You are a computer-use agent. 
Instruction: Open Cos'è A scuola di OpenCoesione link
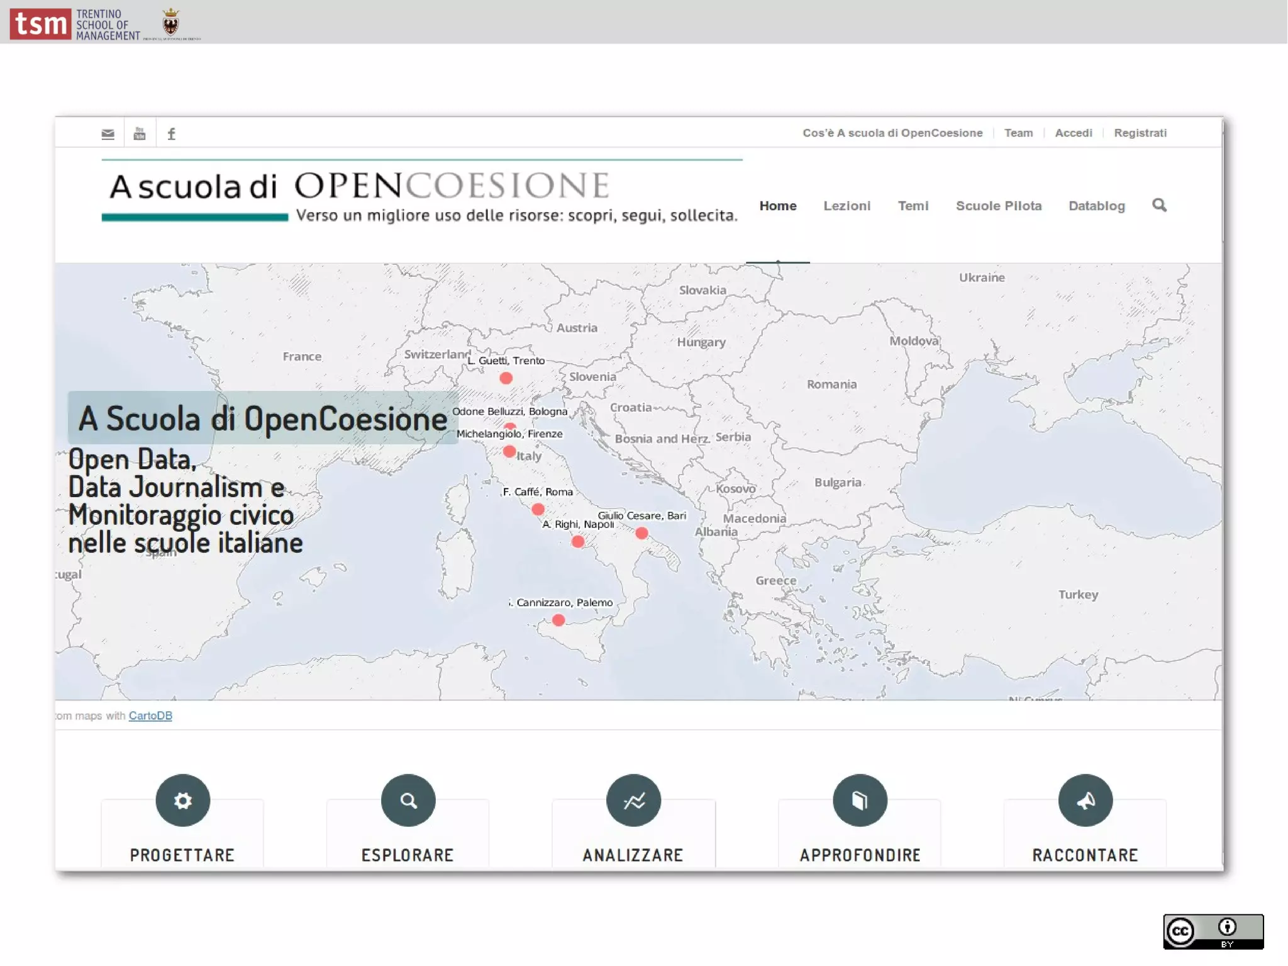[892, 133]
